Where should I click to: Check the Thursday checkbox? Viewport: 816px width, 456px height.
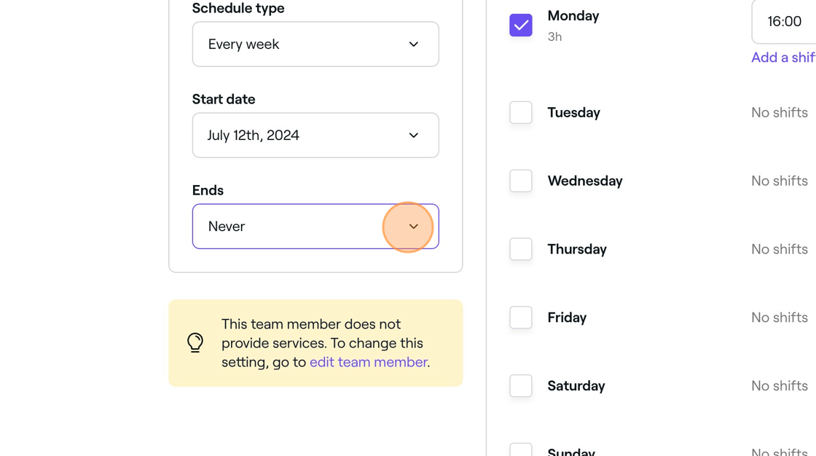[x=520, y=249]
